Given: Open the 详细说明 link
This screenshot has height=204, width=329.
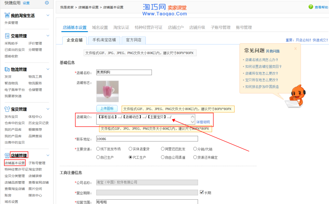Looking at the screenshot, I should click(x=203, y=122).
